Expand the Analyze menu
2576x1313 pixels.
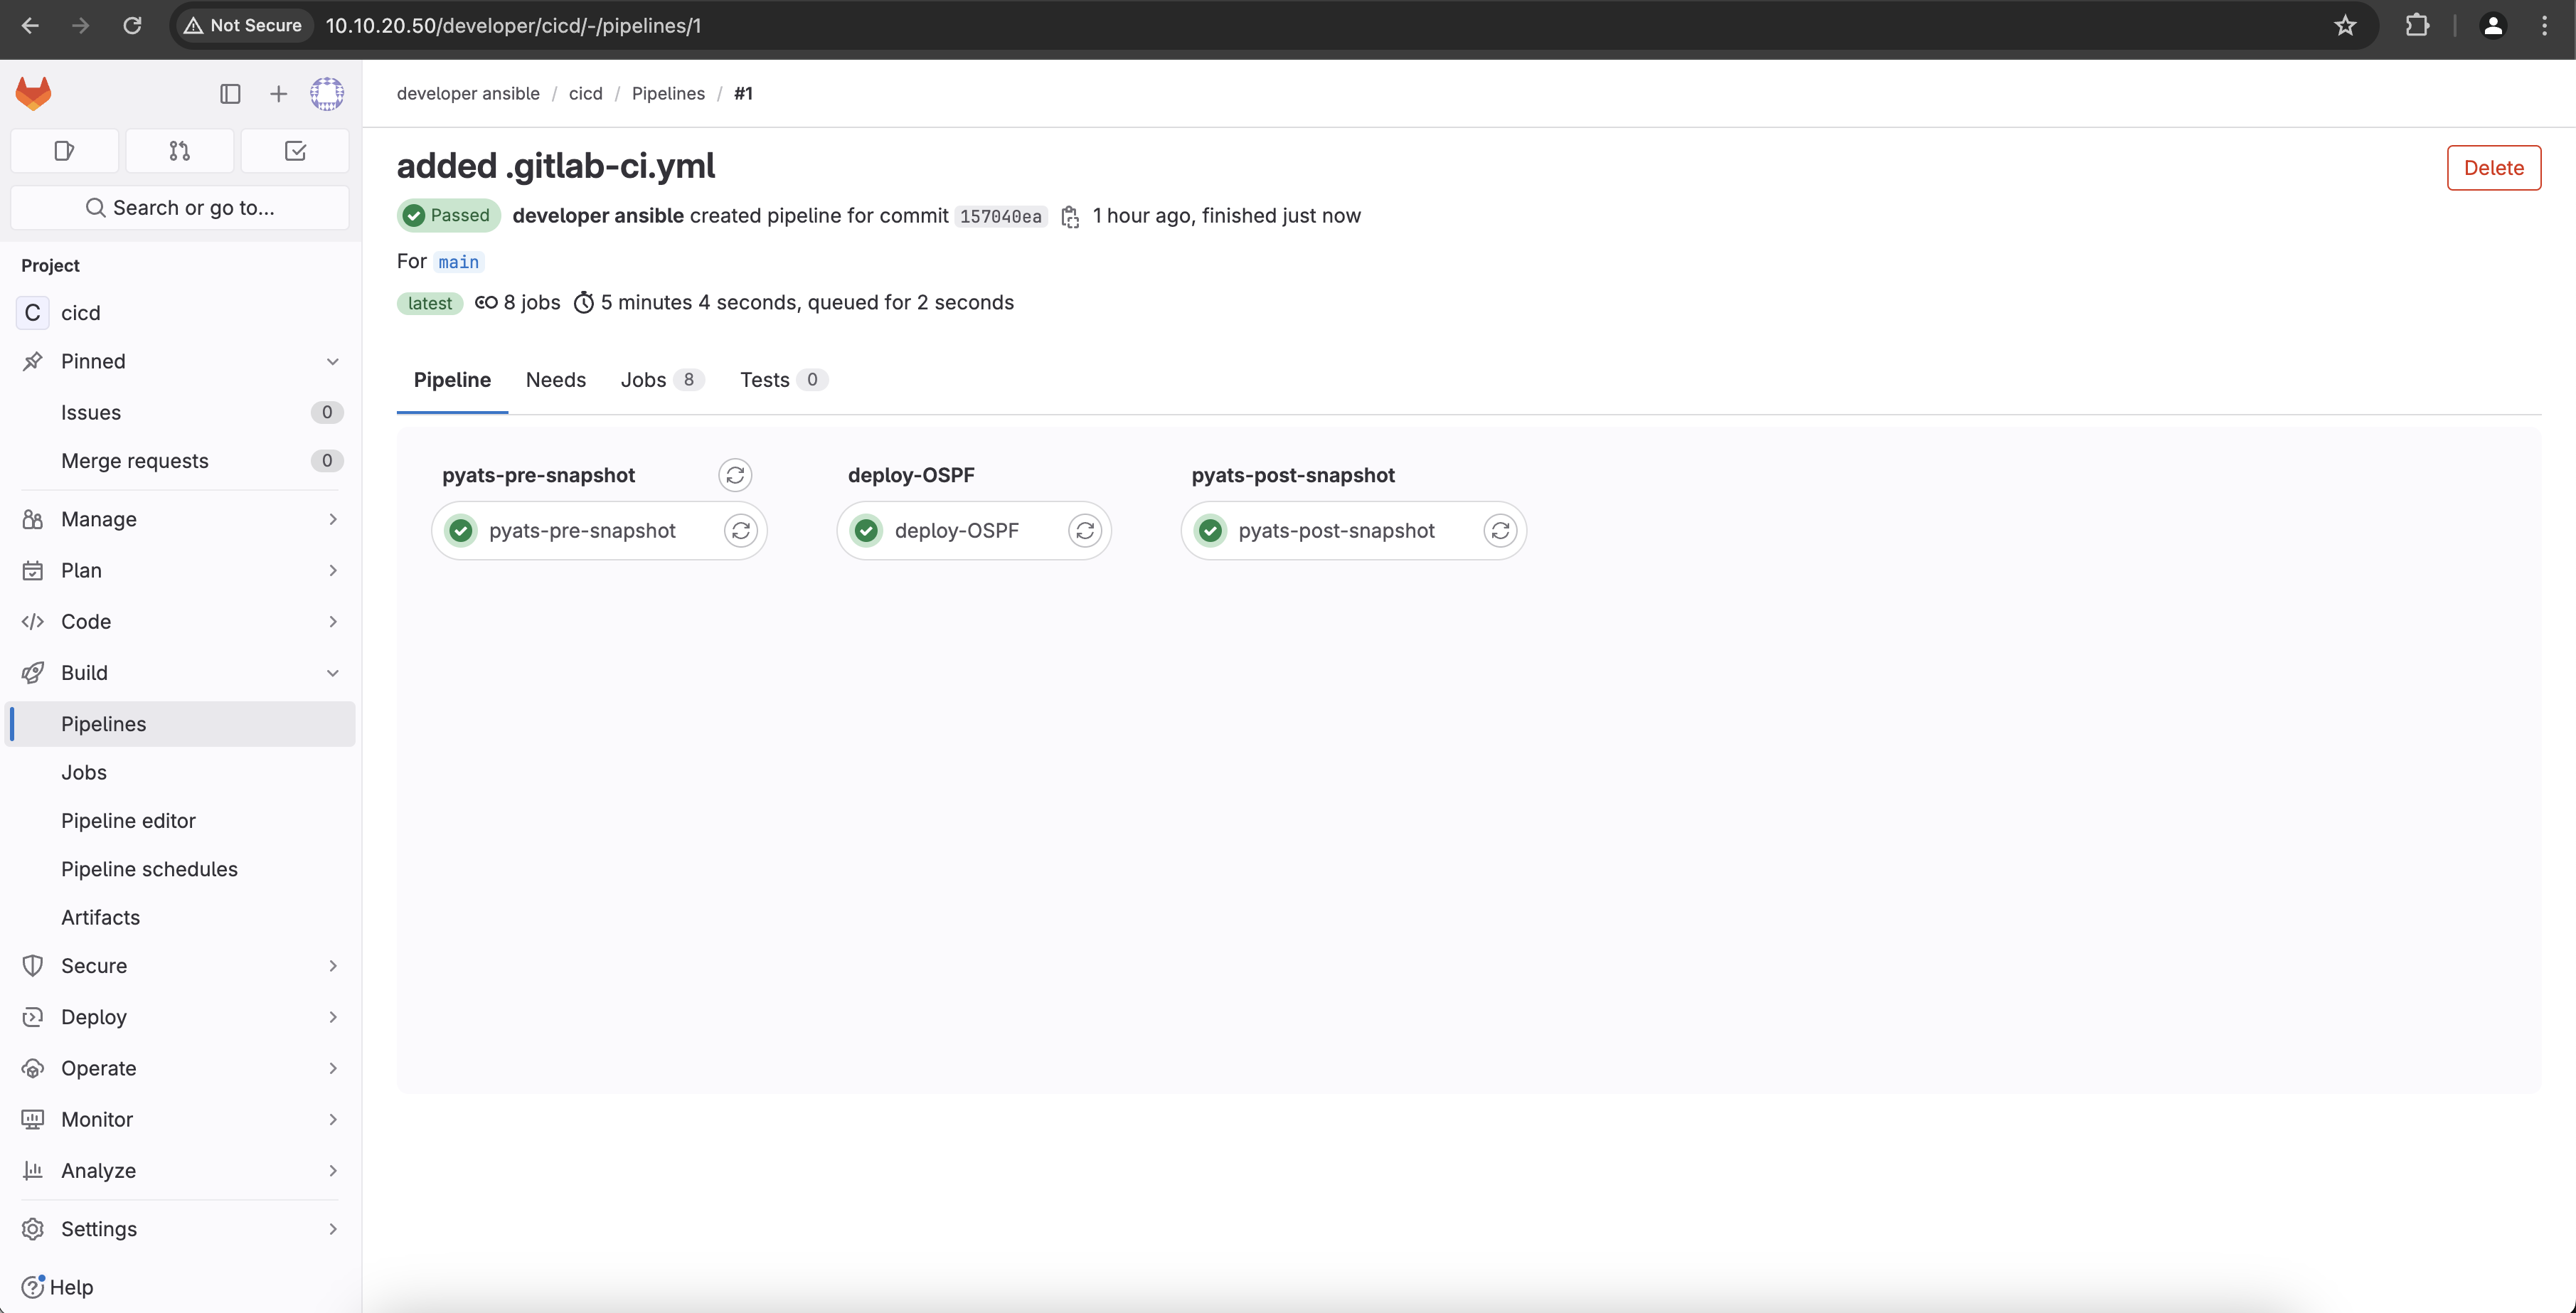180,1171
